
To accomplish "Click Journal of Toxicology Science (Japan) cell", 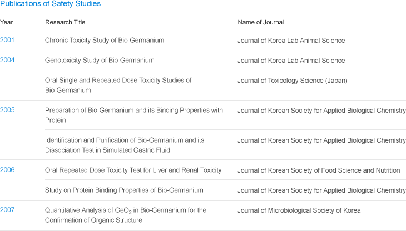I will pyautogui.click(x=293, y=81).
